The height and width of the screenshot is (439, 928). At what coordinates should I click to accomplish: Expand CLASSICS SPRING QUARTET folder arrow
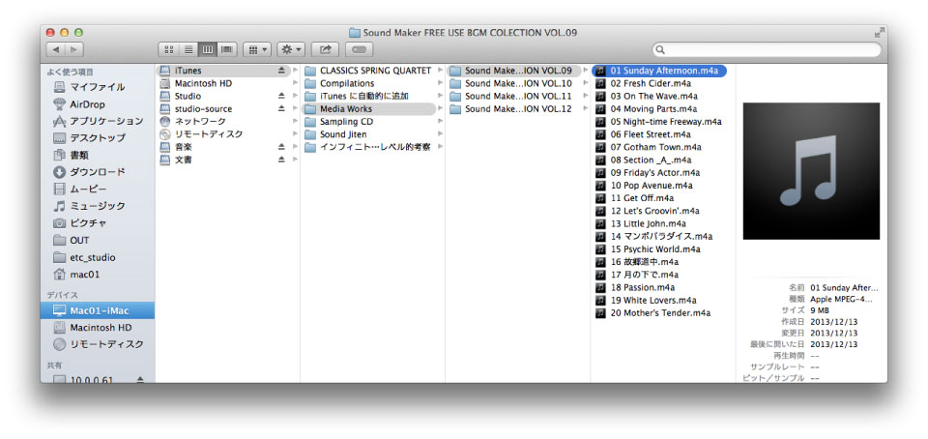(x=440, y=71)
